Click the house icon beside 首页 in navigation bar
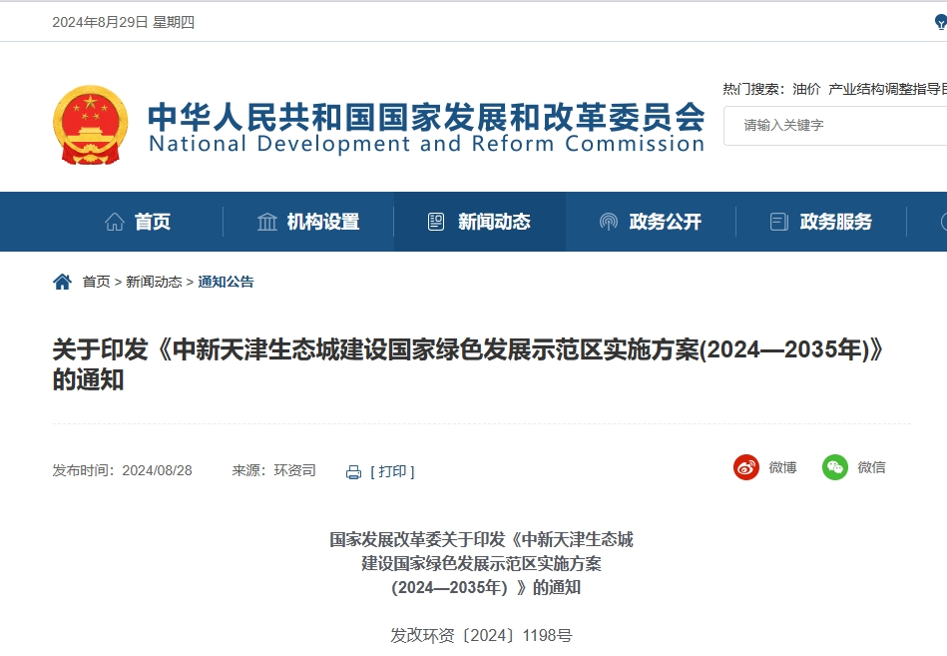This screenshot has width=947, height=656. coord(115,222)
